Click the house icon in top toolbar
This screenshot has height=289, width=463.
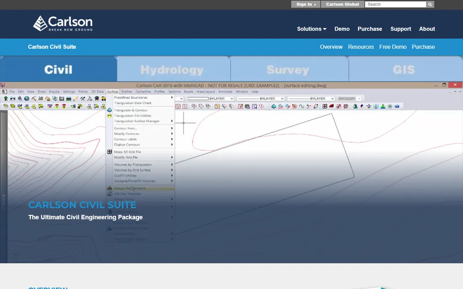48,98
